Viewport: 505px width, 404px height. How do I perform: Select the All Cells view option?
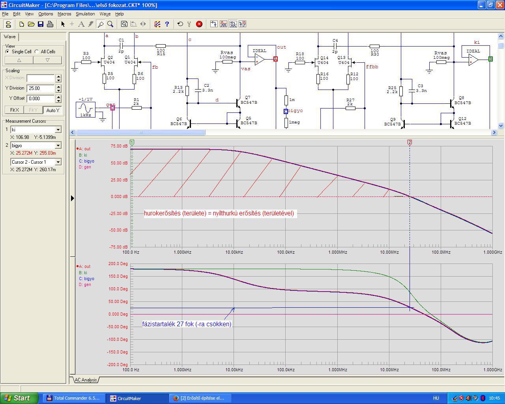(x=37, y=52)
